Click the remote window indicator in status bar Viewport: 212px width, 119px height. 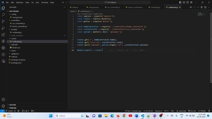tap(2, 111)
